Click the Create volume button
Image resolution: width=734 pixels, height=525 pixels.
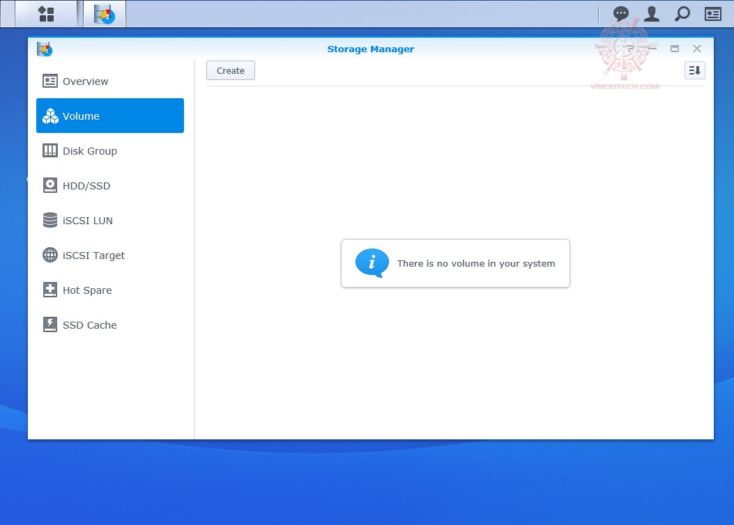tap(231, 70)
